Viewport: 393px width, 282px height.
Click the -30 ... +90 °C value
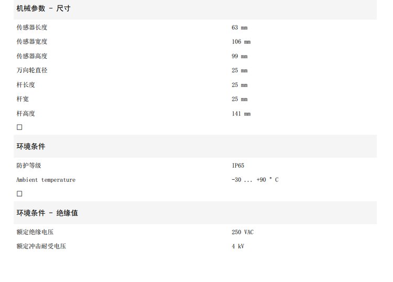pos(255,180)
